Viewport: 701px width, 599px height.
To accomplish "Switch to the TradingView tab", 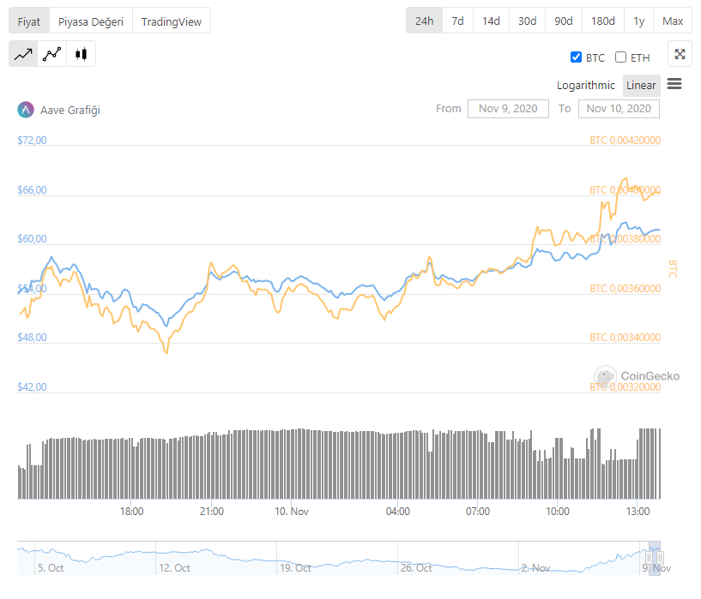I will (171, 21).
